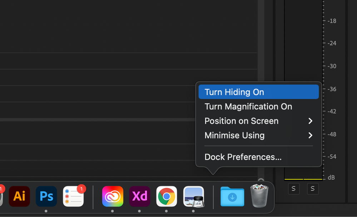Viewport: 357px width, 217px height.
Task: Open the Downloads folder stack
Action: [232, 196]
